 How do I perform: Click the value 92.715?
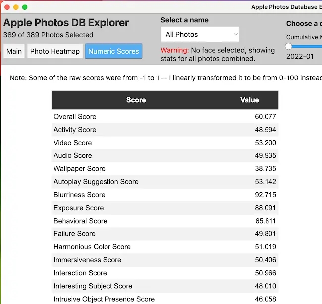click(266, 195)
